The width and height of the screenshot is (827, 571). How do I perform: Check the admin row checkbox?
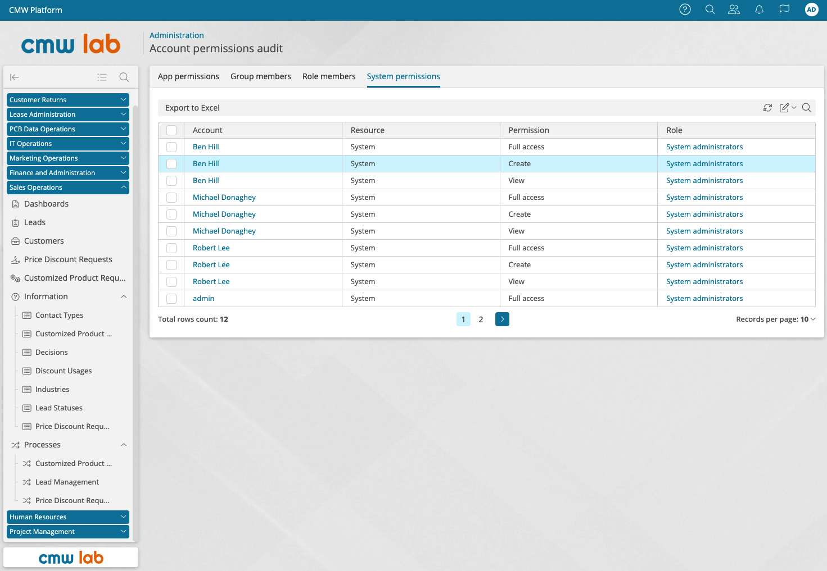(x=171, y=299)
